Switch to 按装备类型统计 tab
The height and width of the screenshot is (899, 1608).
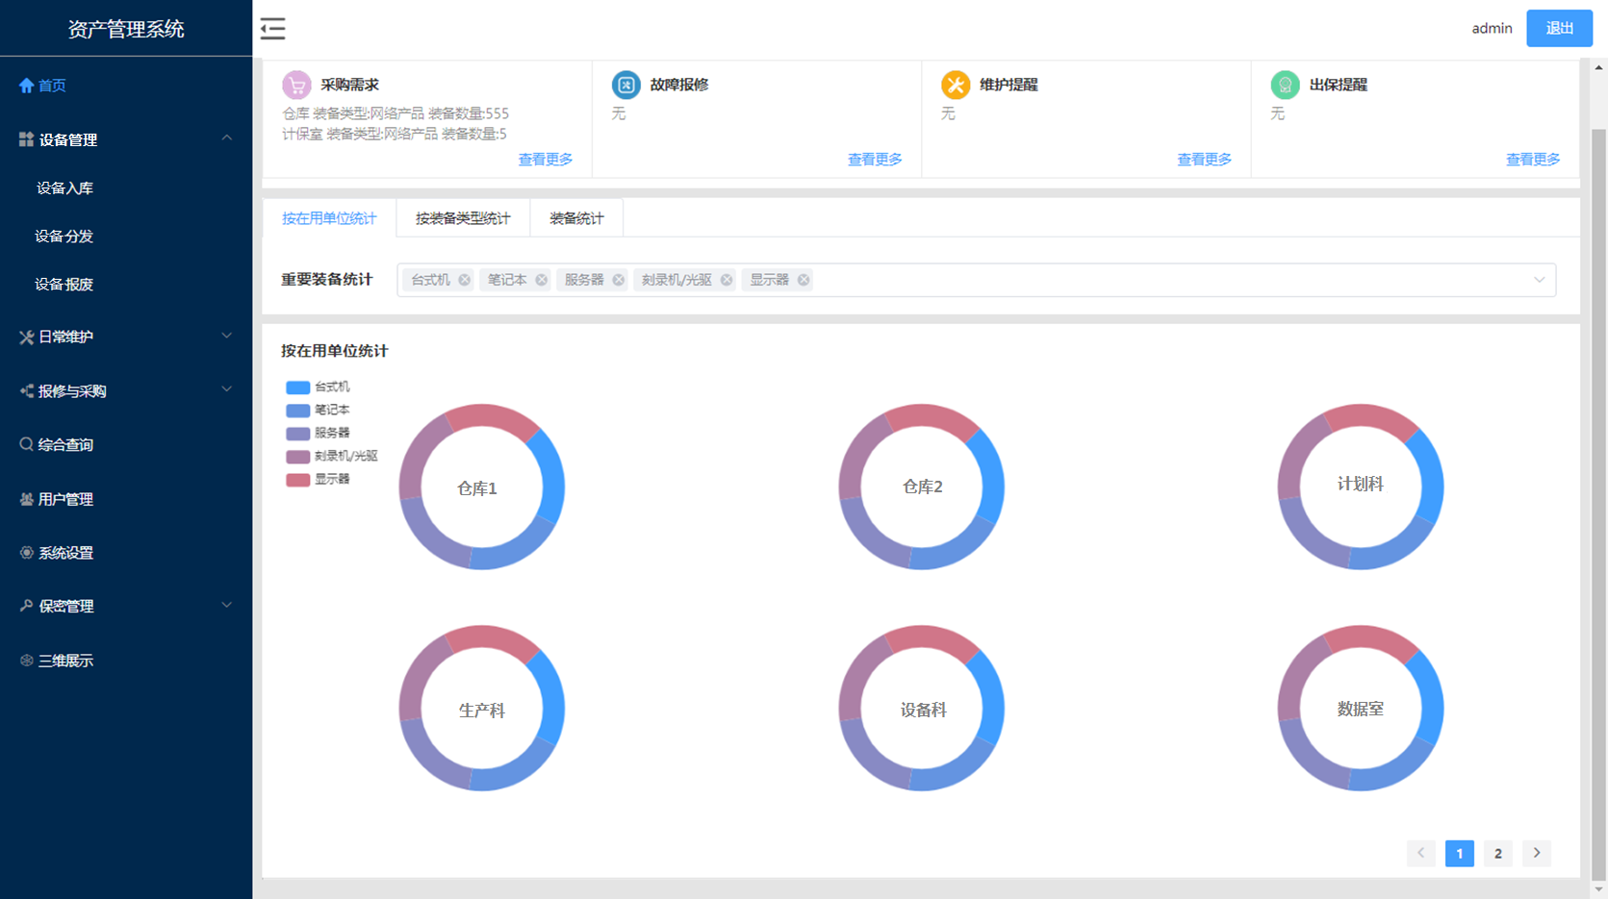[463, 218]
